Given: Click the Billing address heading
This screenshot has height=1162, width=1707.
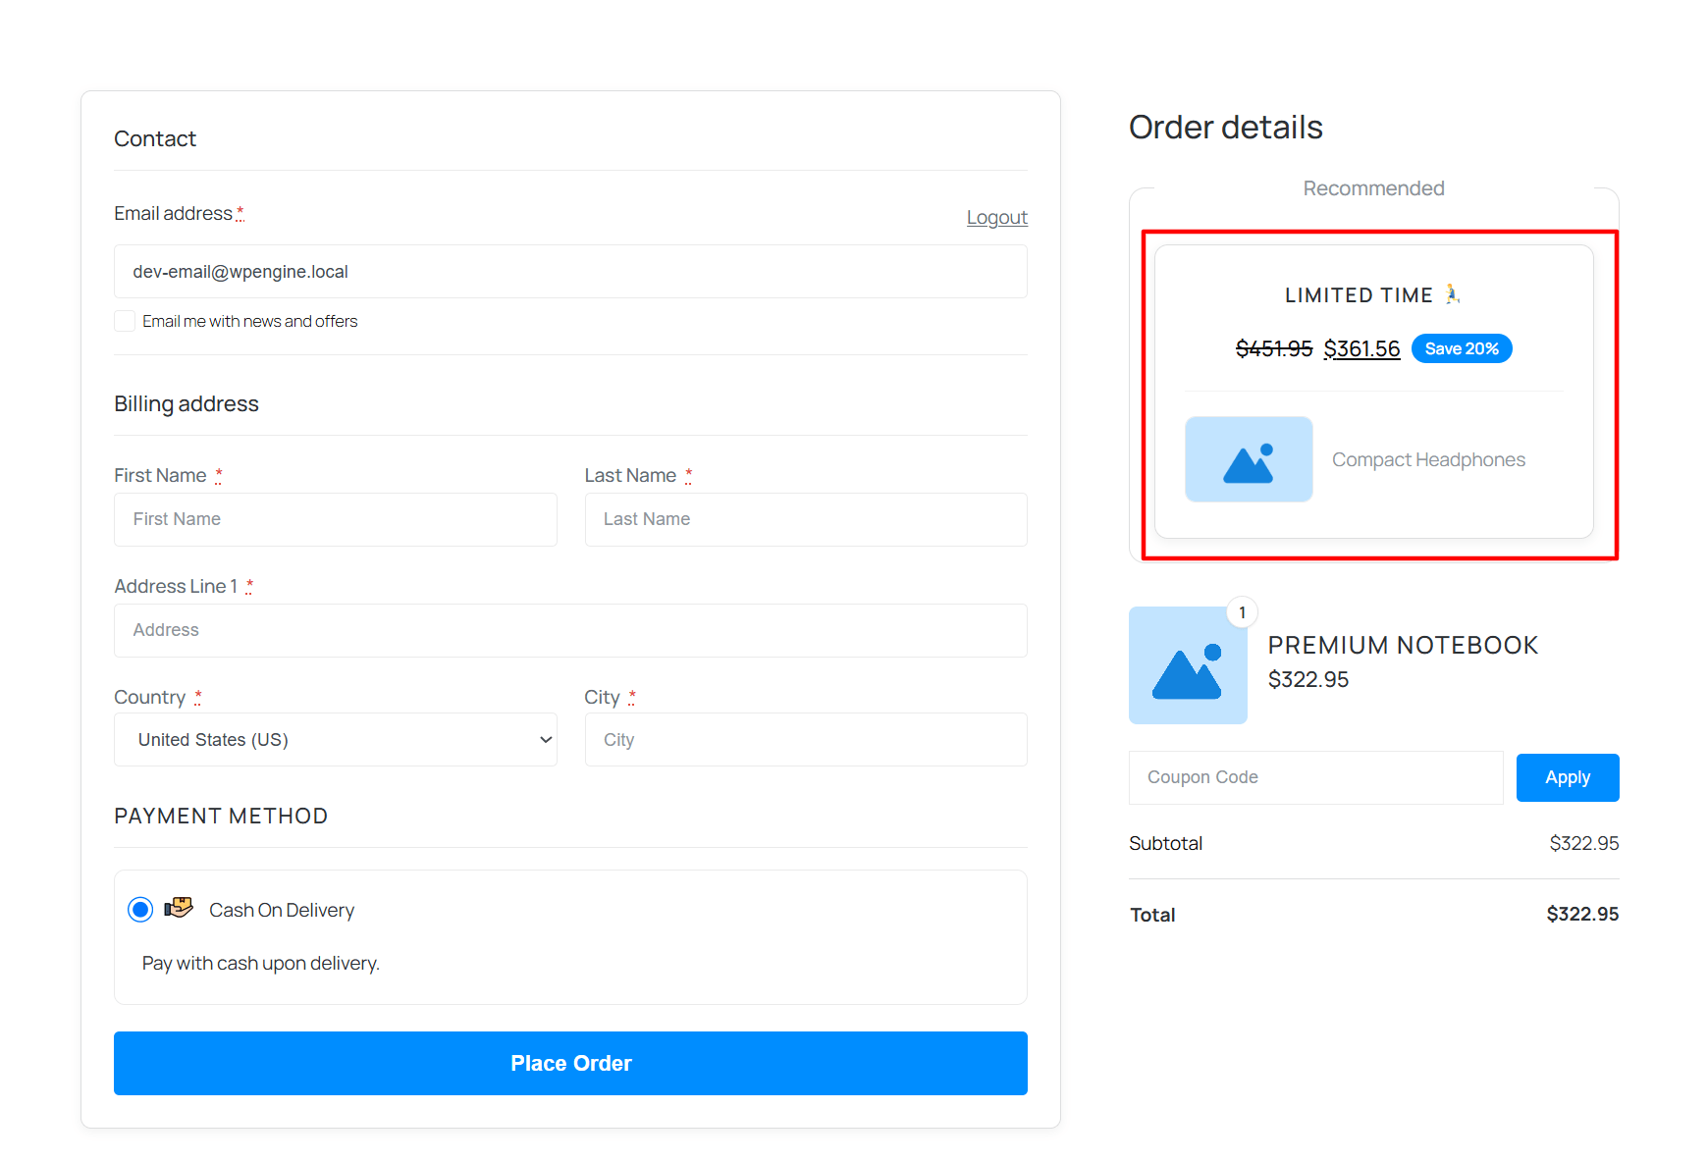Looking at the screenshot, I should coord(187,403).
